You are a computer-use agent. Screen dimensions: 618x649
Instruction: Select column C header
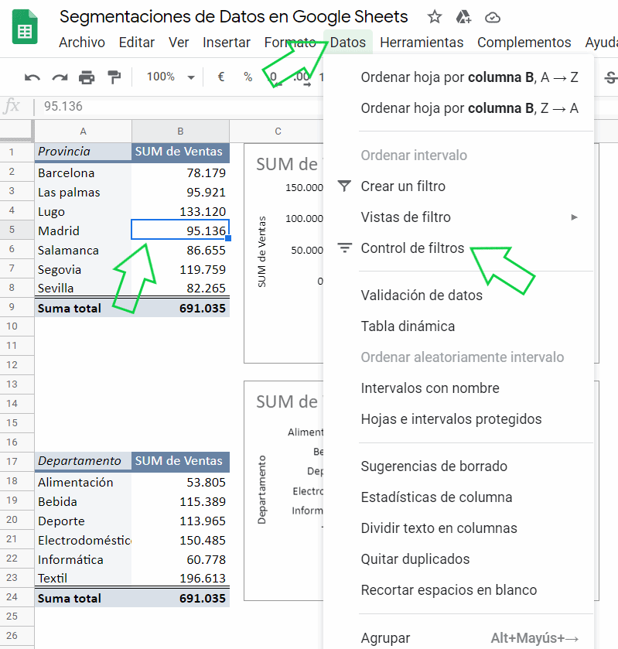(x=278, y=132)
